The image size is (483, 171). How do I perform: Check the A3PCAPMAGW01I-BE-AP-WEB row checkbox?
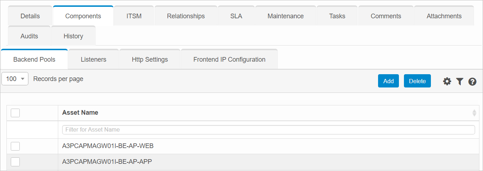(15, 146)
